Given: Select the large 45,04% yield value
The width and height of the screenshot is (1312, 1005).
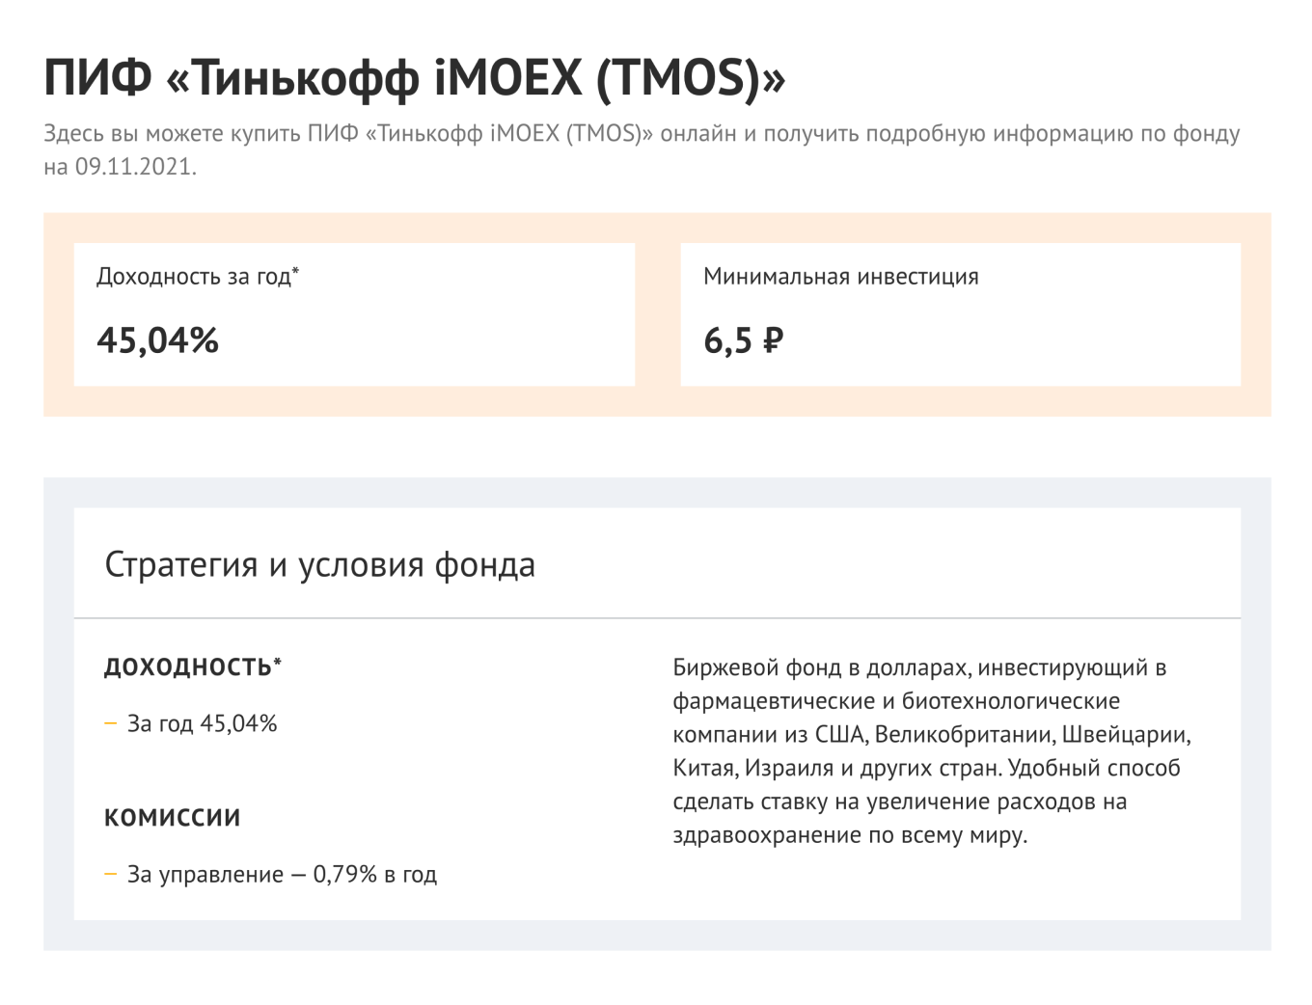Looking at the screenshot, I should point(158,340).
